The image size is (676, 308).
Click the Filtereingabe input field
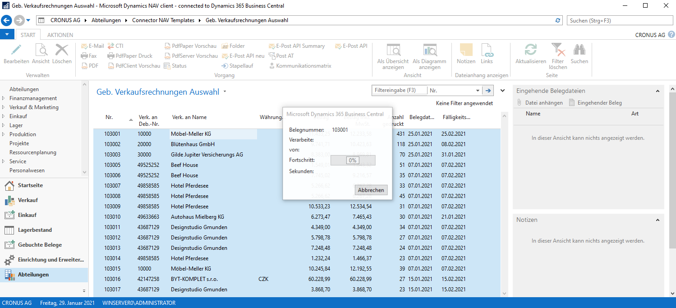pyautogui.click(x=399, y=91)
